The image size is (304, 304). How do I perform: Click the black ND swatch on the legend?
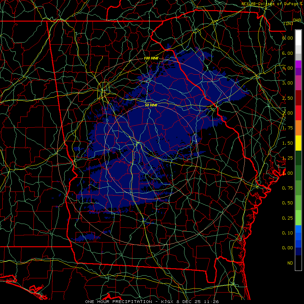(x=298, y=263)
